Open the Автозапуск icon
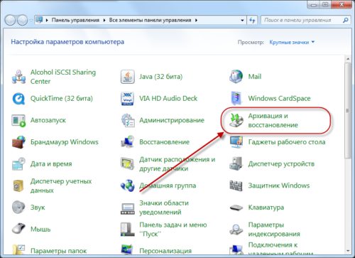The image size is (355, 258). 18,120
